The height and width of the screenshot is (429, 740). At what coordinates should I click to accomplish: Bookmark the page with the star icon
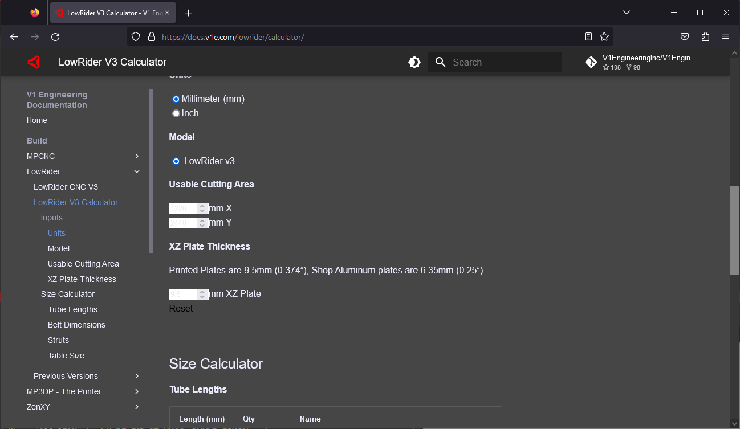point(604,36)
